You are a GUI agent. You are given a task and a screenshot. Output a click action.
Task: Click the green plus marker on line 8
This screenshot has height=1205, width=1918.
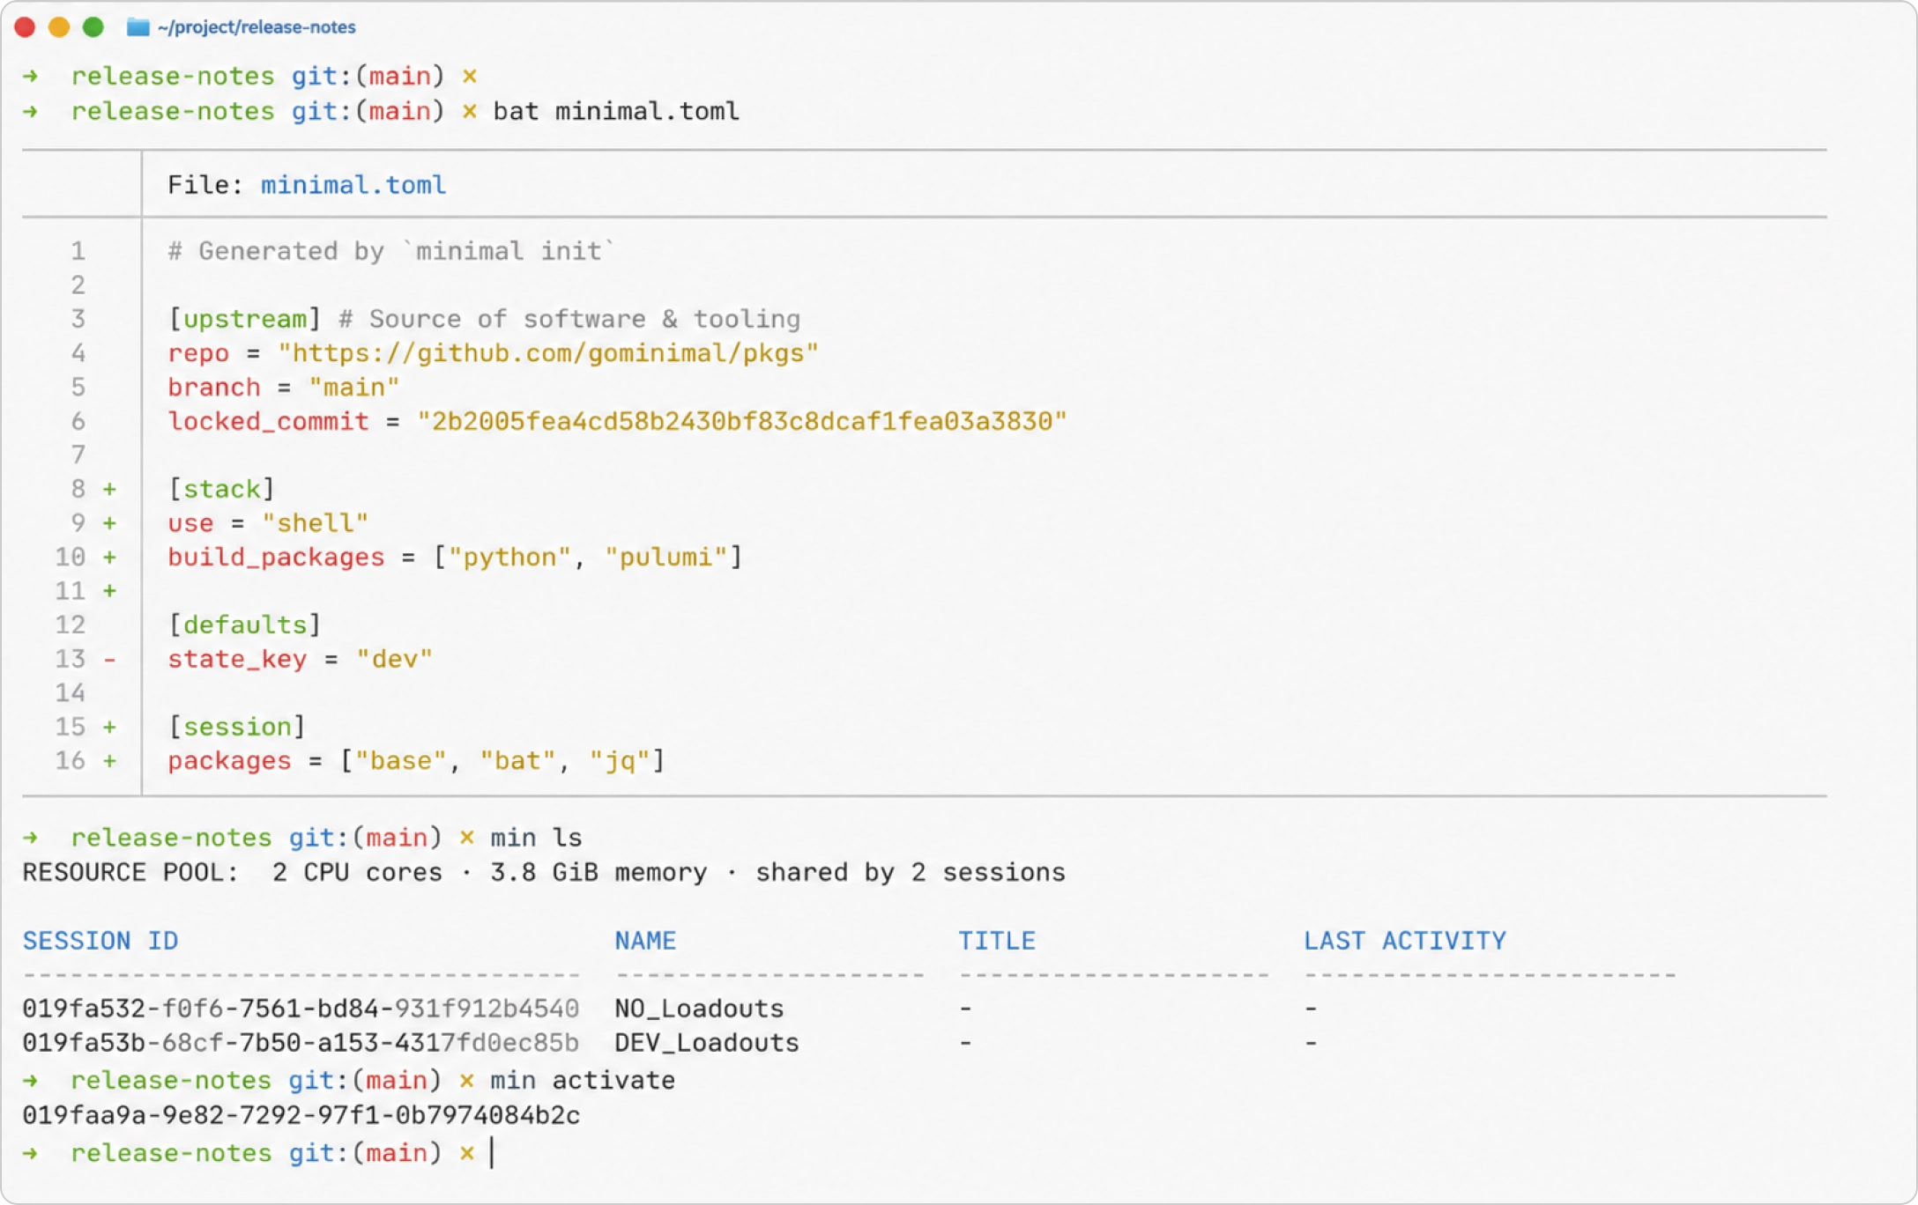point(110,489)
